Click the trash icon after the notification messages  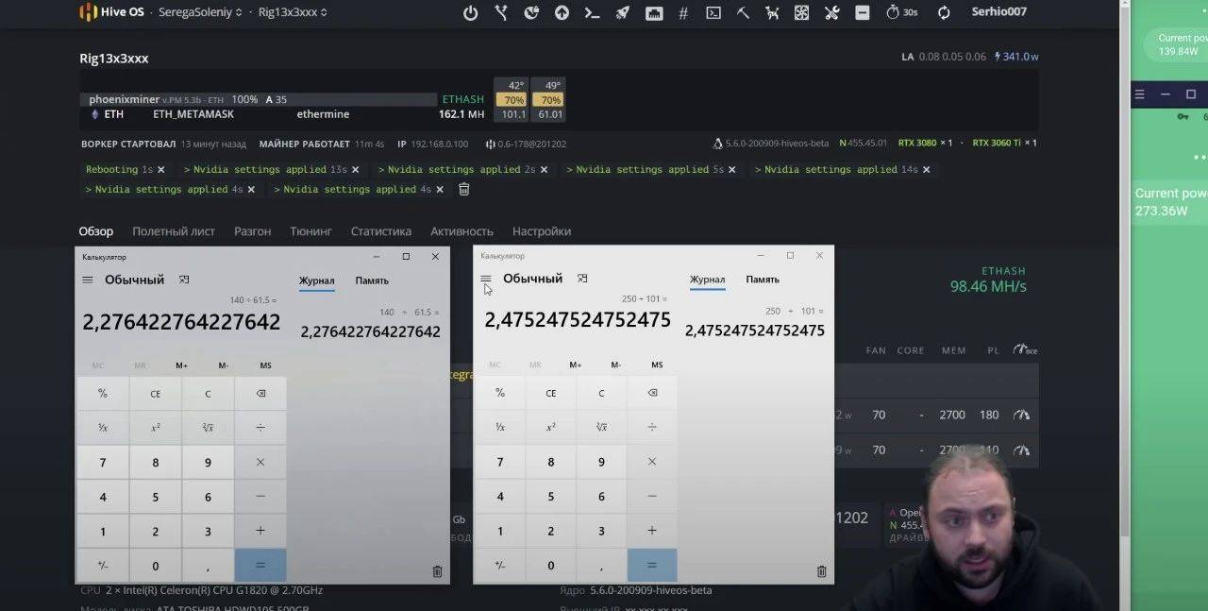[463, 189]
